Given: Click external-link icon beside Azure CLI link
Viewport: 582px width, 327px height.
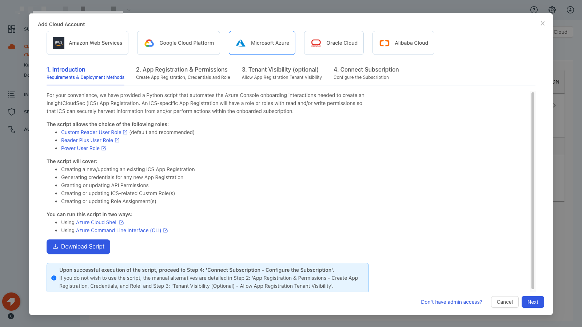Looking at the screenshot, I should [x=166, y=230].
